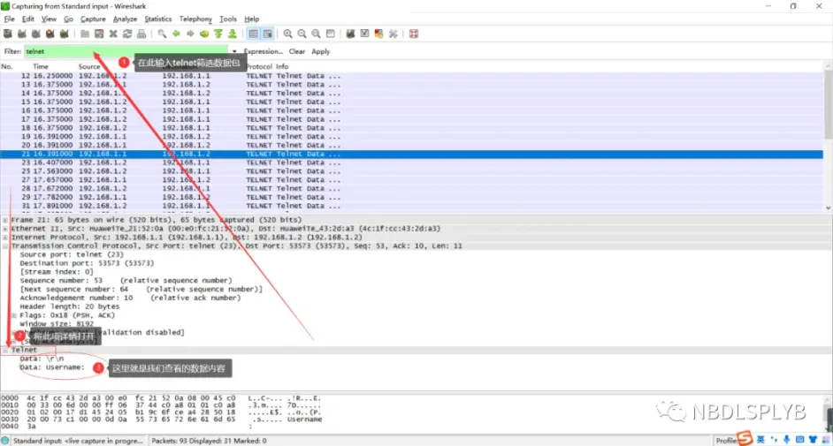Toggle Sogou punctuation mode icon
This screenshot has width=833, height=446.
(x=774, y=440)
